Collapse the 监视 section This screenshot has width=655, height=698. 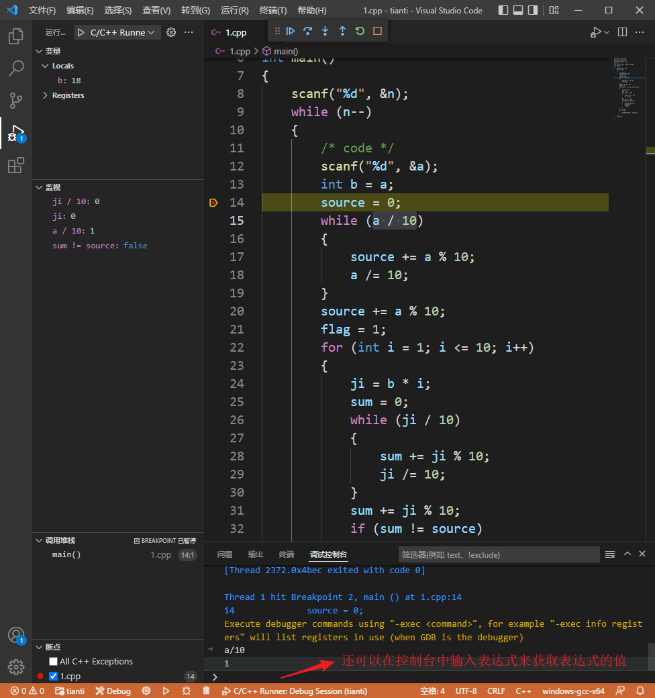coord(39,187)
